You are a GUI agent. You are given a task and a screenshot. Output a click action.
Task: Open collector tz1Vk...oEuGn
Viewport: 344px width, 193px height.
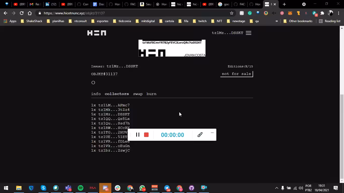coord(114,146)
